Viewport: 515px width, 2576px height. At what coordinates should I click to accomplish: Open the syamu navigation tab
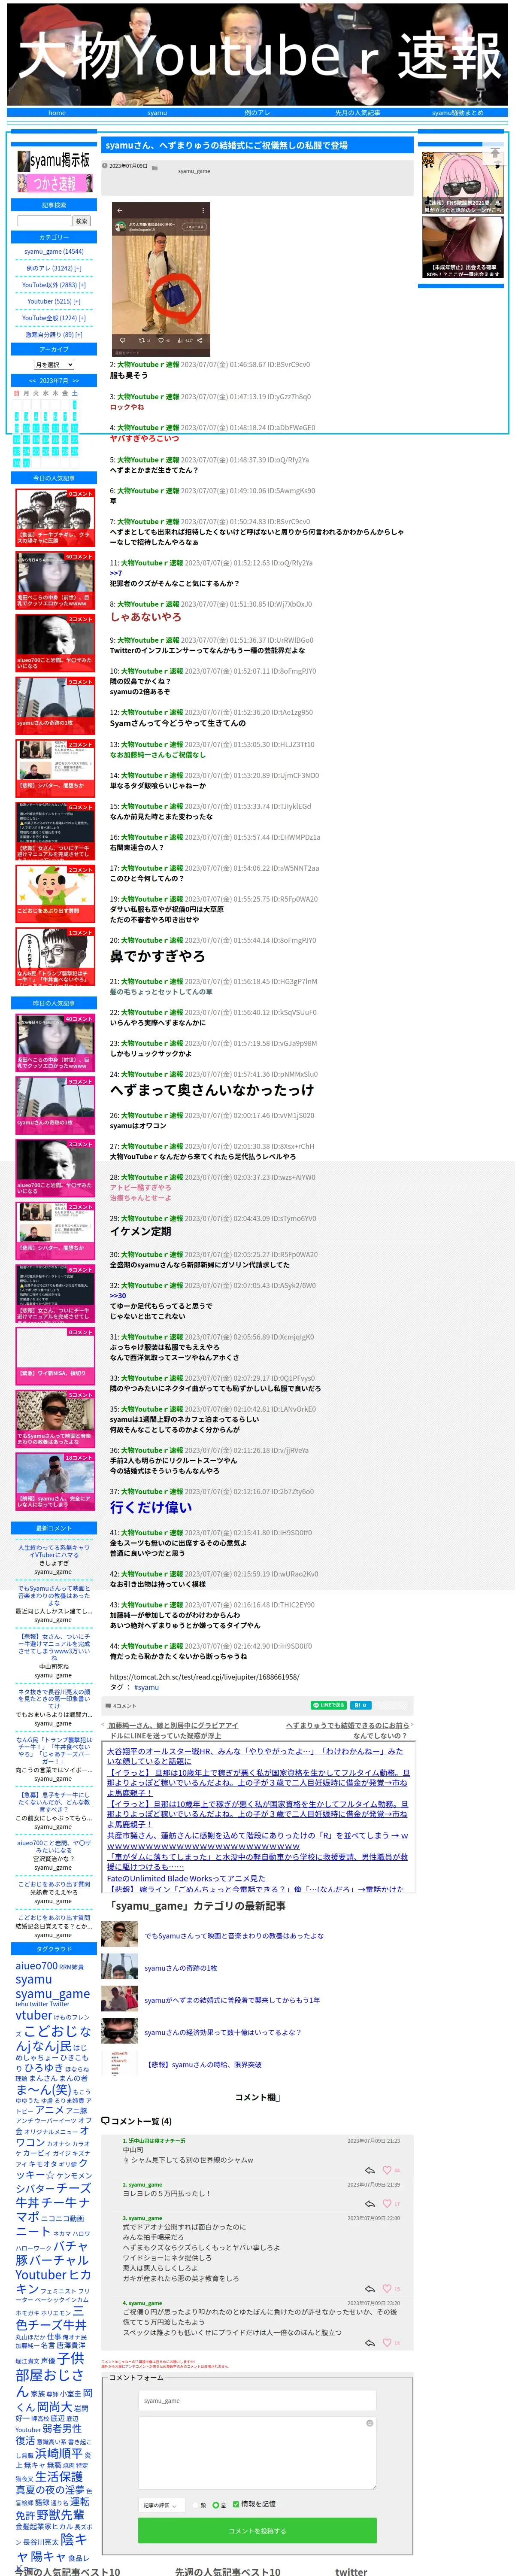pos(157,113)
